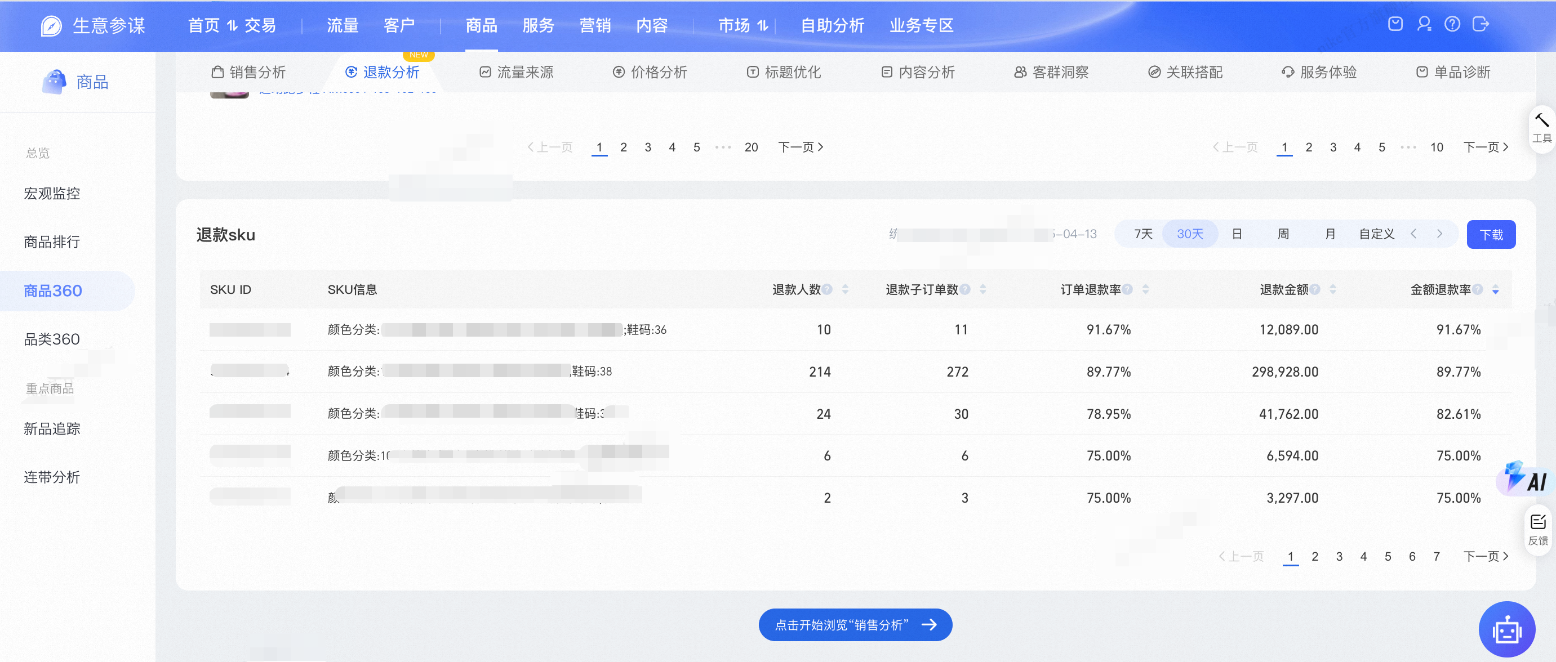Viewport: 1556px width, 662px height.
Task: Click the 78.95% order refund rate cell
Action: [x=1108, y=413]
